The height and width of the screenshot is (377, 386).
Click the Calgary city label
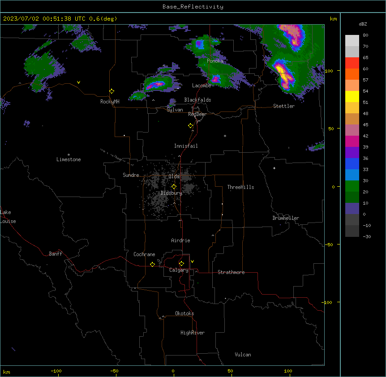coord(179,270)
